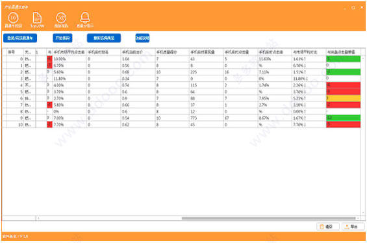Click the orange-highlighted cell in last column

(x=344, y=98)
